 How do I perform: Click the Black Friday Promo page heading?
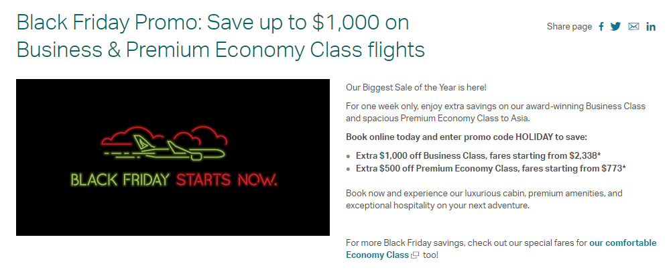pyautogui.click(x=221, y=36)
